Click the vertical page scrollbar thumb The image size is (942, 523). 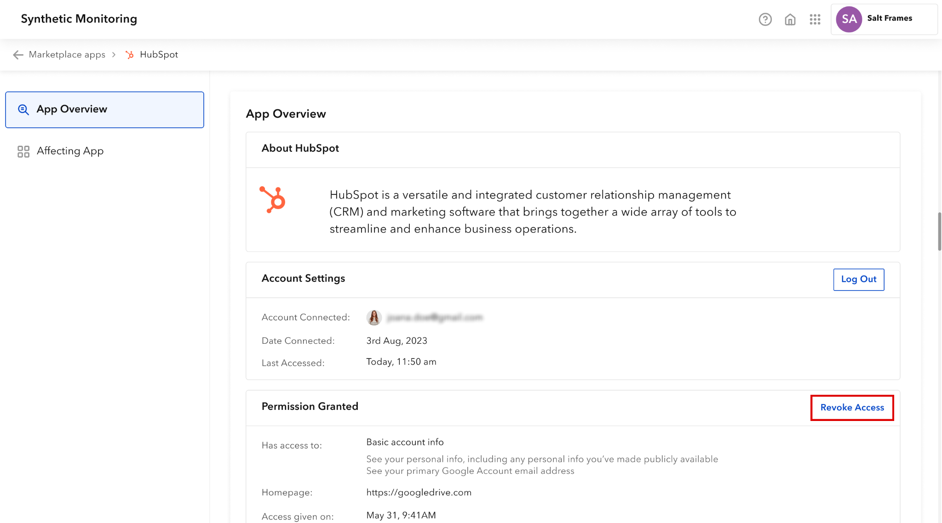939,231
